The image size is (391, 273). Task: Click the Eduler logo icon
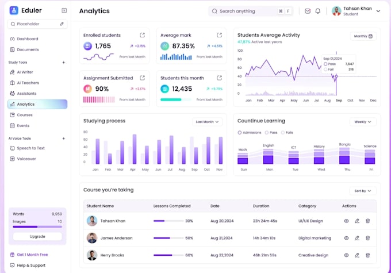14,10
